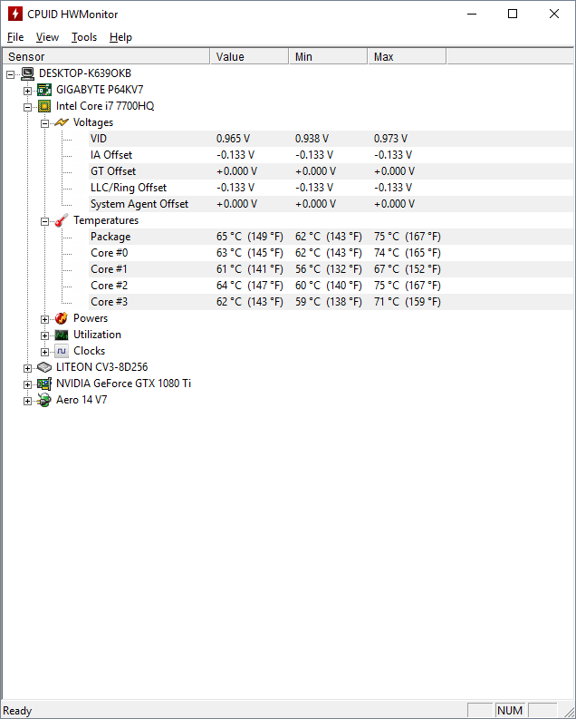Viewport: 576px width, 719px height.
Task: Open the Tools menu
Action: pyautogui.click(x=84, y=37)
